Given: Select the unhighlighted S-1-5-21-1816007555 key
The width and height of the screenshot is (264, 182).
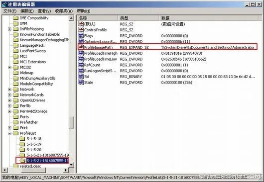Looking at the screenshot, I should click(48, 155).
